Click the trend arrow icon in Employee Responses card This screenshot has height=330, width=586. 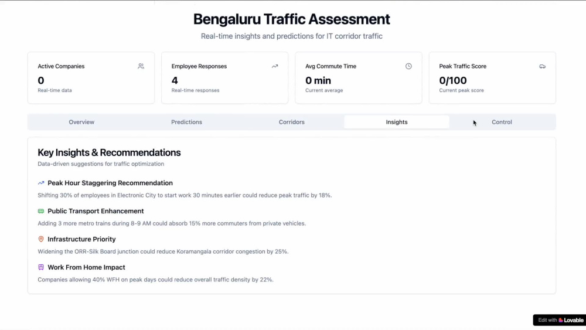pos(275,66)
